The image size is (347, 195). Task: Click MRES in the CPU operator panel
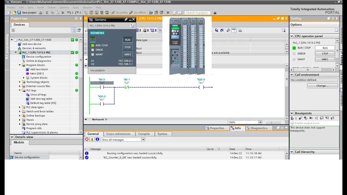tap(325, 59)
